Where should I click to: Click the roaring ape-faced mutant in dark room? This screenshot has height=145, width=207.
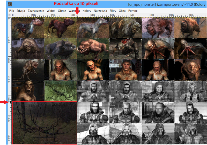click(x=28, y=91)
